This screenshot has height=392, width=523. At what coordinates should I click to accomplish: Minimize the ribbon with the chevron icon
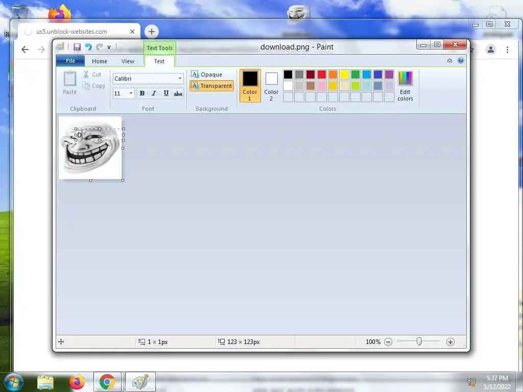[x=449, y=61]
